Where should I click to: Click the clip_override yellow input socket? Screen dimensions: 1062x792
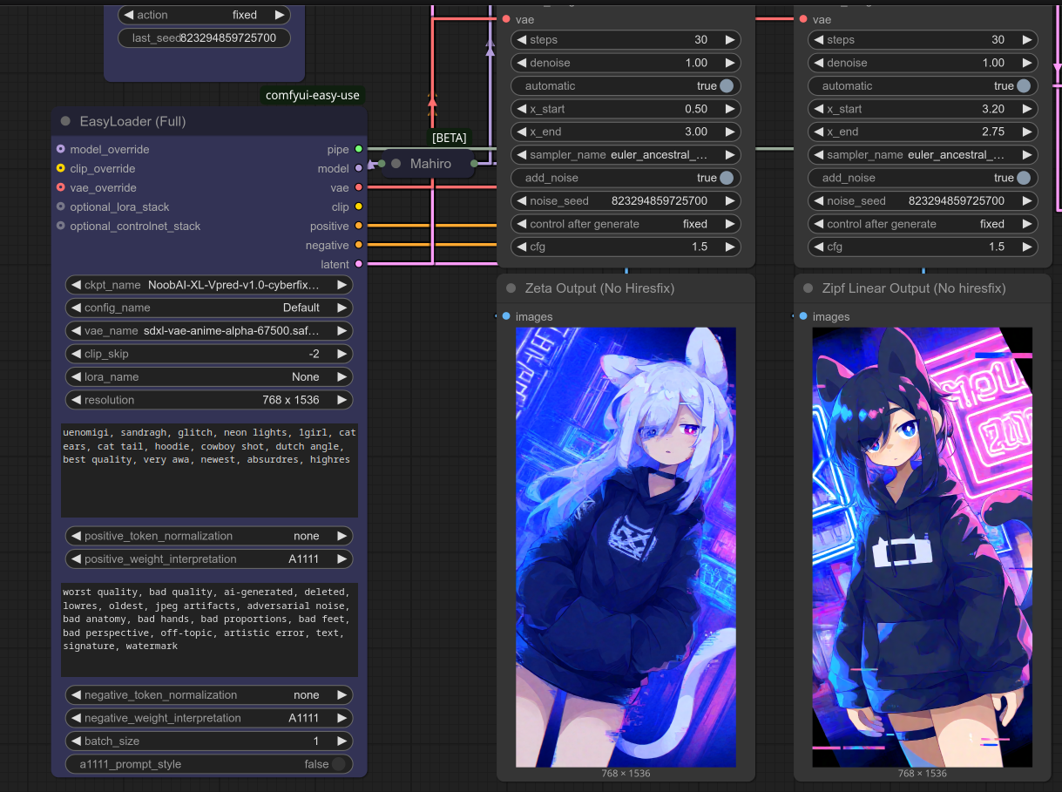point(60,168)
